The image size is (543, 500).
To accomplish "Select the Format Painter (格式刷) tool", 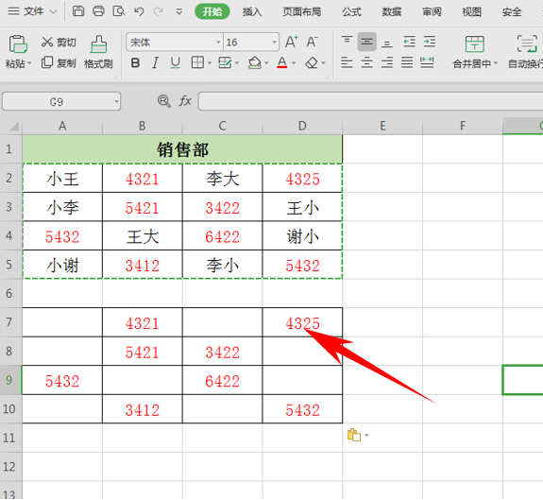I will (98, 52).
